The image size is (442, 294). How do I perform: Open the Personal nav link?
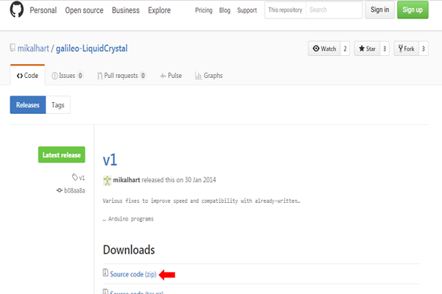(x=43, y=10)
